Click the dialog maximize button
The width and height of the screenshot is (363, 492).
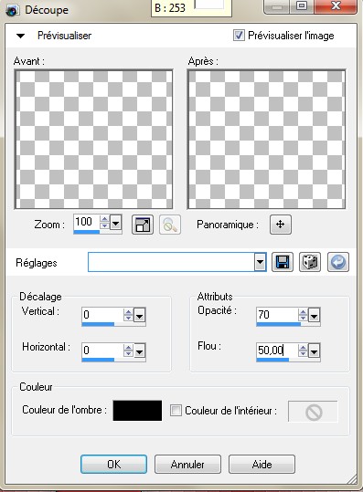pos(302,6)
